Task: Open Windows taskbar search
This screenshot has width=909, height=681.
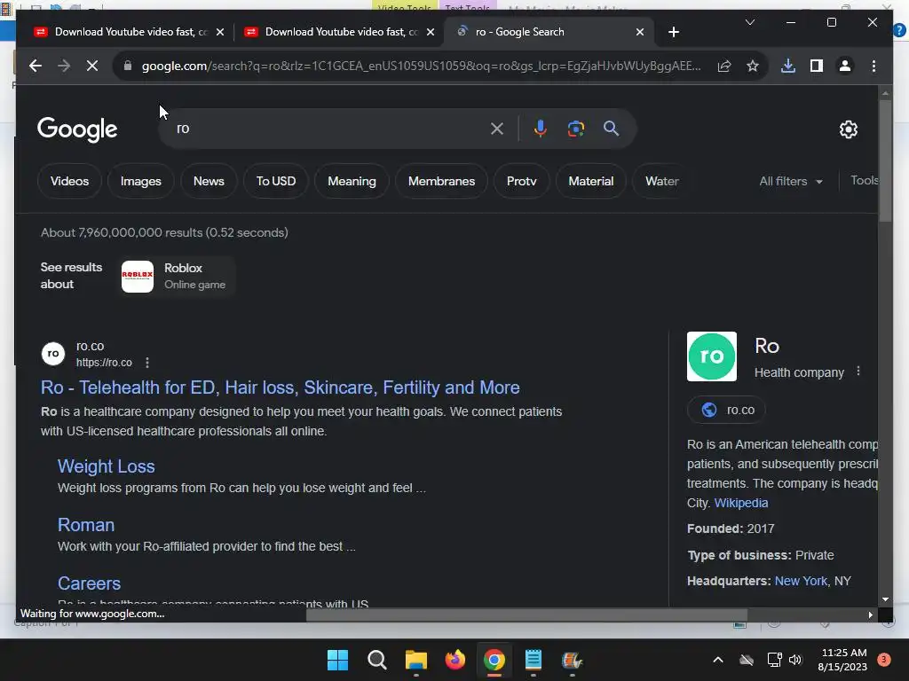Action: (376, 660)
